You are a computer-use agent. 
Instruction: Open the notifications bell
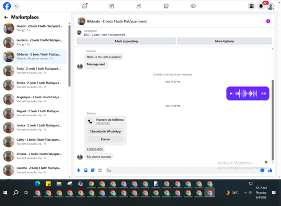261,6
